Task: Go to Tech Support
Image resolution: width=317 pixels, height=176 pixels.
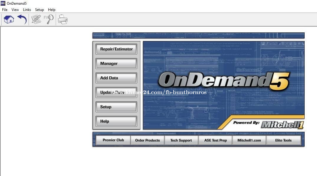Action: 181,140
